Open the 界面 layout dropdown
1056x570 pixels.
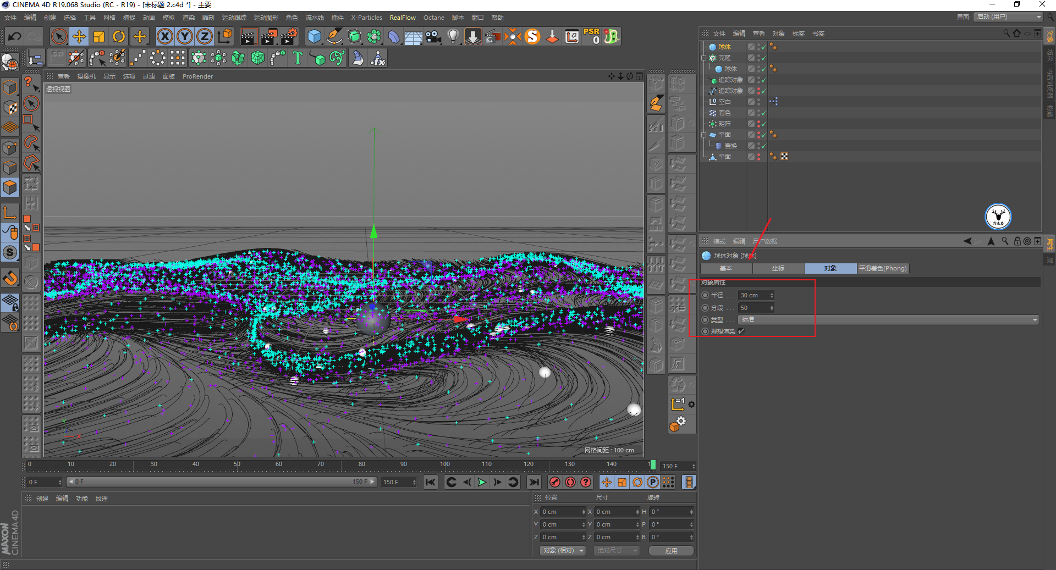click(x=1009, y=17)
